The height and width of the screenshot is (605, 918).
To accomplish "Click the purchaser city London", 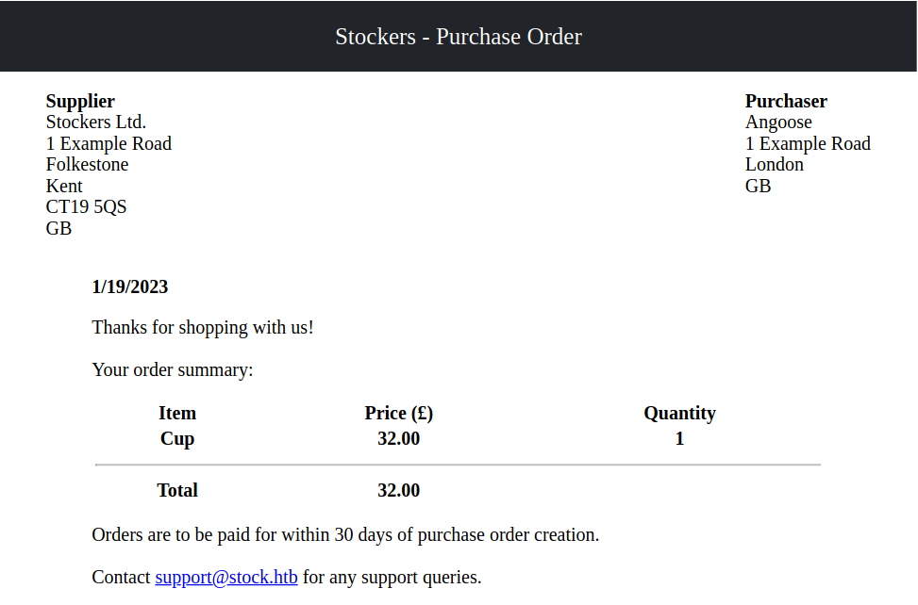I will click(775, 165).
